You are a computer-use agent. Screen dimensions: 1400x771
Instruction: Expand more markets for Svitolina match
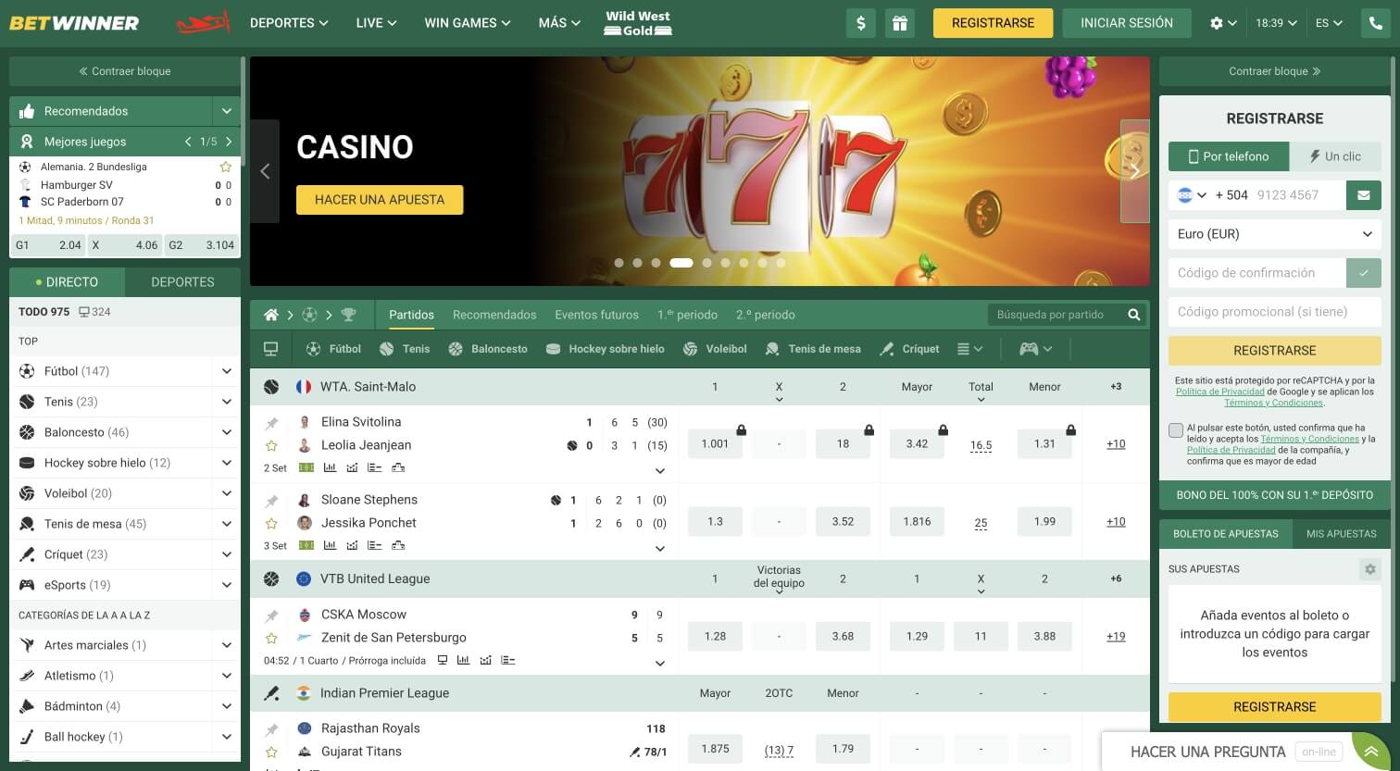pos(660,470)
